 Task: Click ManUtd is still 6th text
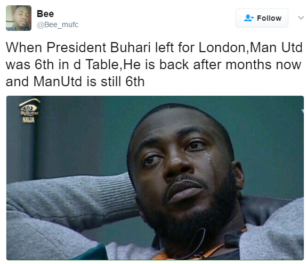coord(89,81)
